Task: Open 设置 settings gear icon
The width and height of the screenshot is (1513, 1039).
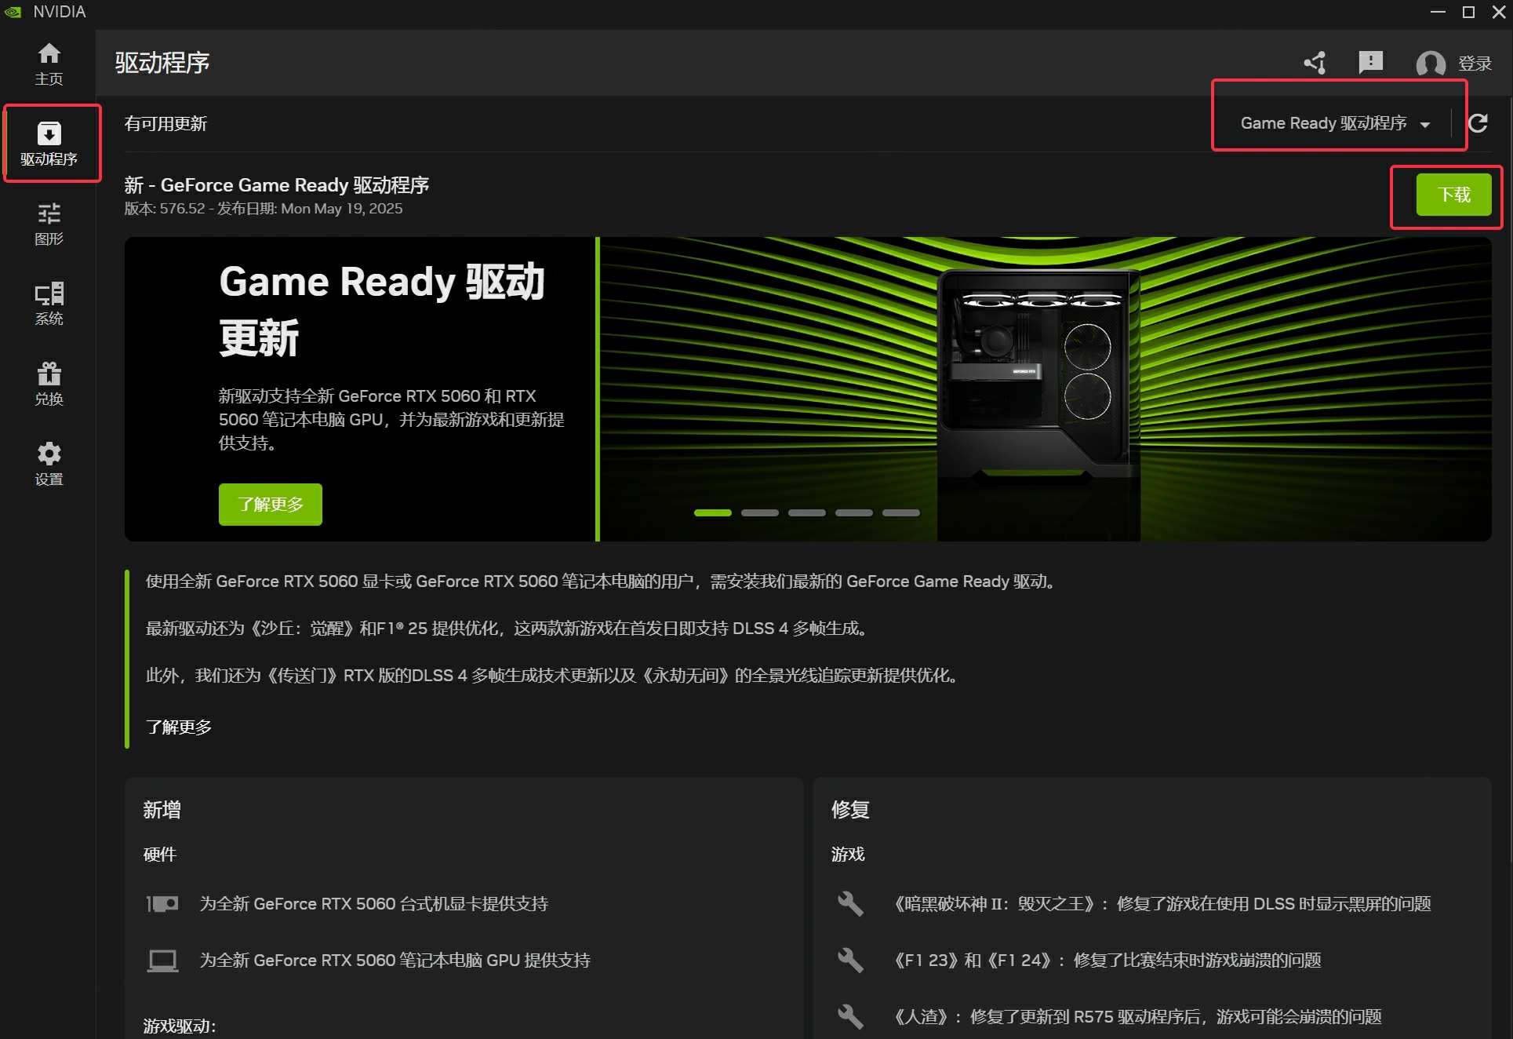Action: click(x=49, y=463)
